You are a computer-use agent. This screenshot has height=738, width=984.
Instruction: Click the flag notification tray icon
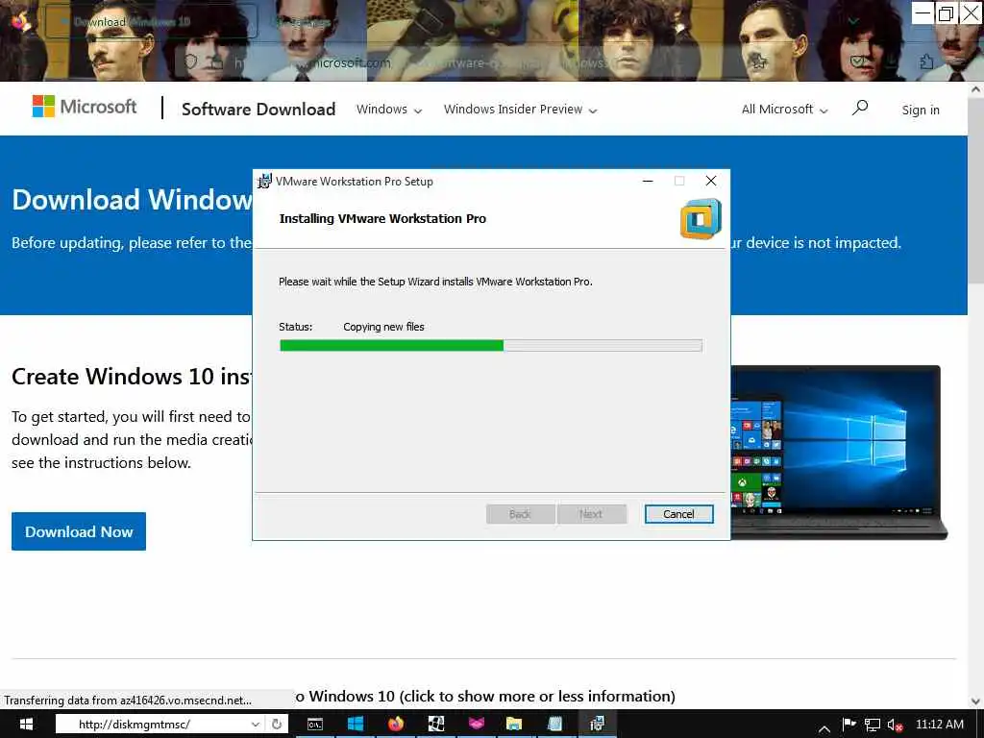click(x=849, y=725)
